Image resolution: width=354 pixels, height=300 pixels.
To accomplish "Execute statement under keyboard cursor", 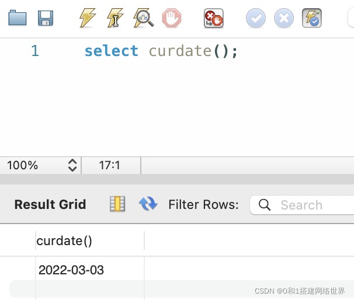I will pos(115,18).
